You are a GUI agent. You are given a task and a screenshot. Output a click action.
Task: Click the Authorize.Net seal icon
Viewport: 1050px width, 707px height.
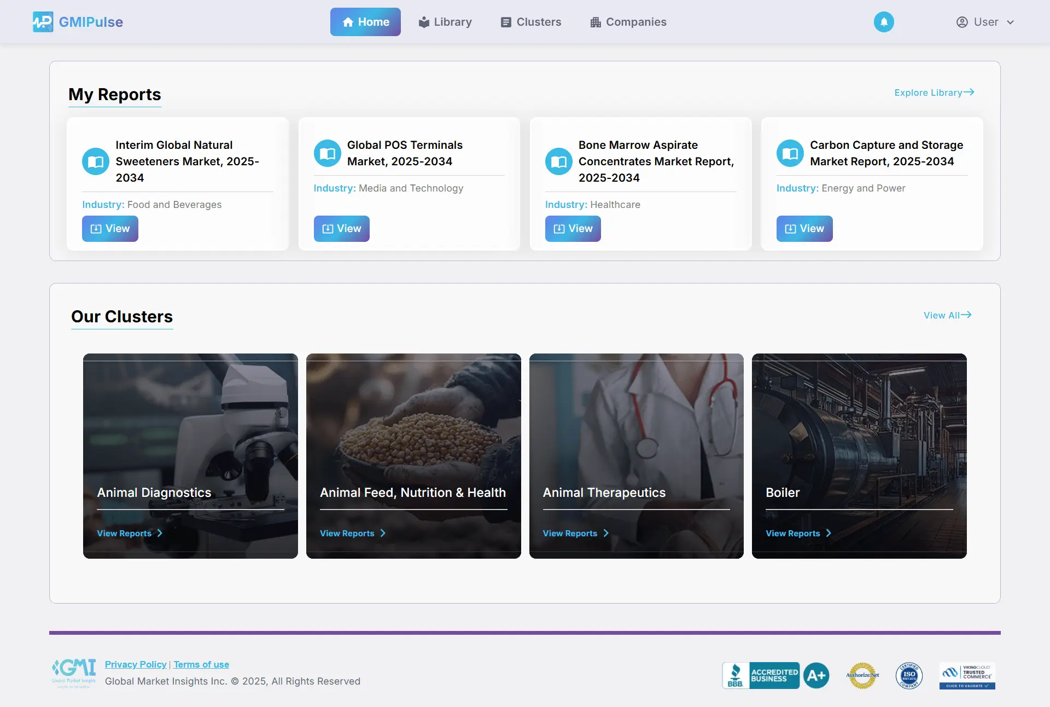[862, 675]
